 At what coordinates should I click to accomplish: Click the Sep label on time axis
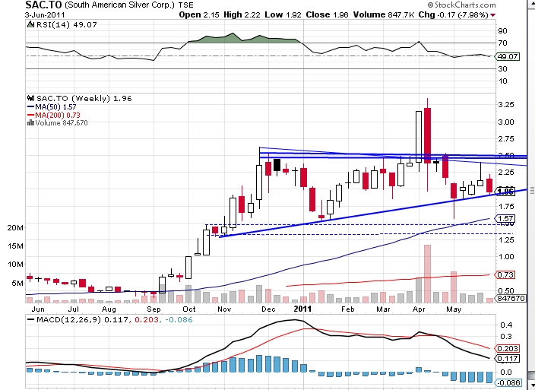[154, 309]
